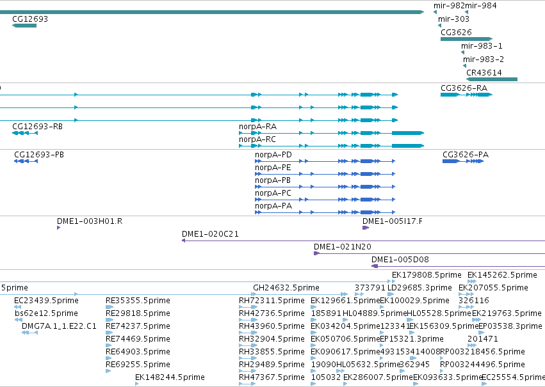Open the DME1-021N20 label

tap(343, 247)
